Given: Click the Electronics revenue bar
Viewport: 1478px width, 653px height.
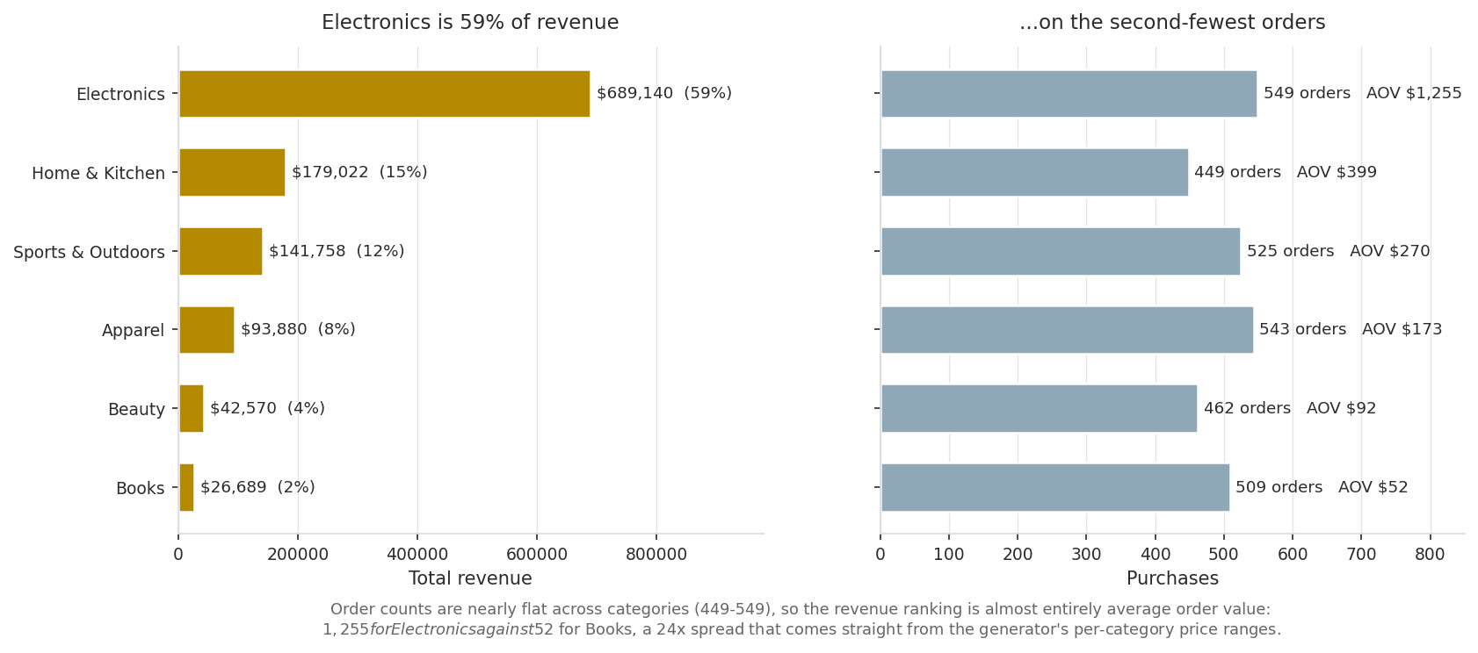Looking at the screenshot, I should pos(384,94).
